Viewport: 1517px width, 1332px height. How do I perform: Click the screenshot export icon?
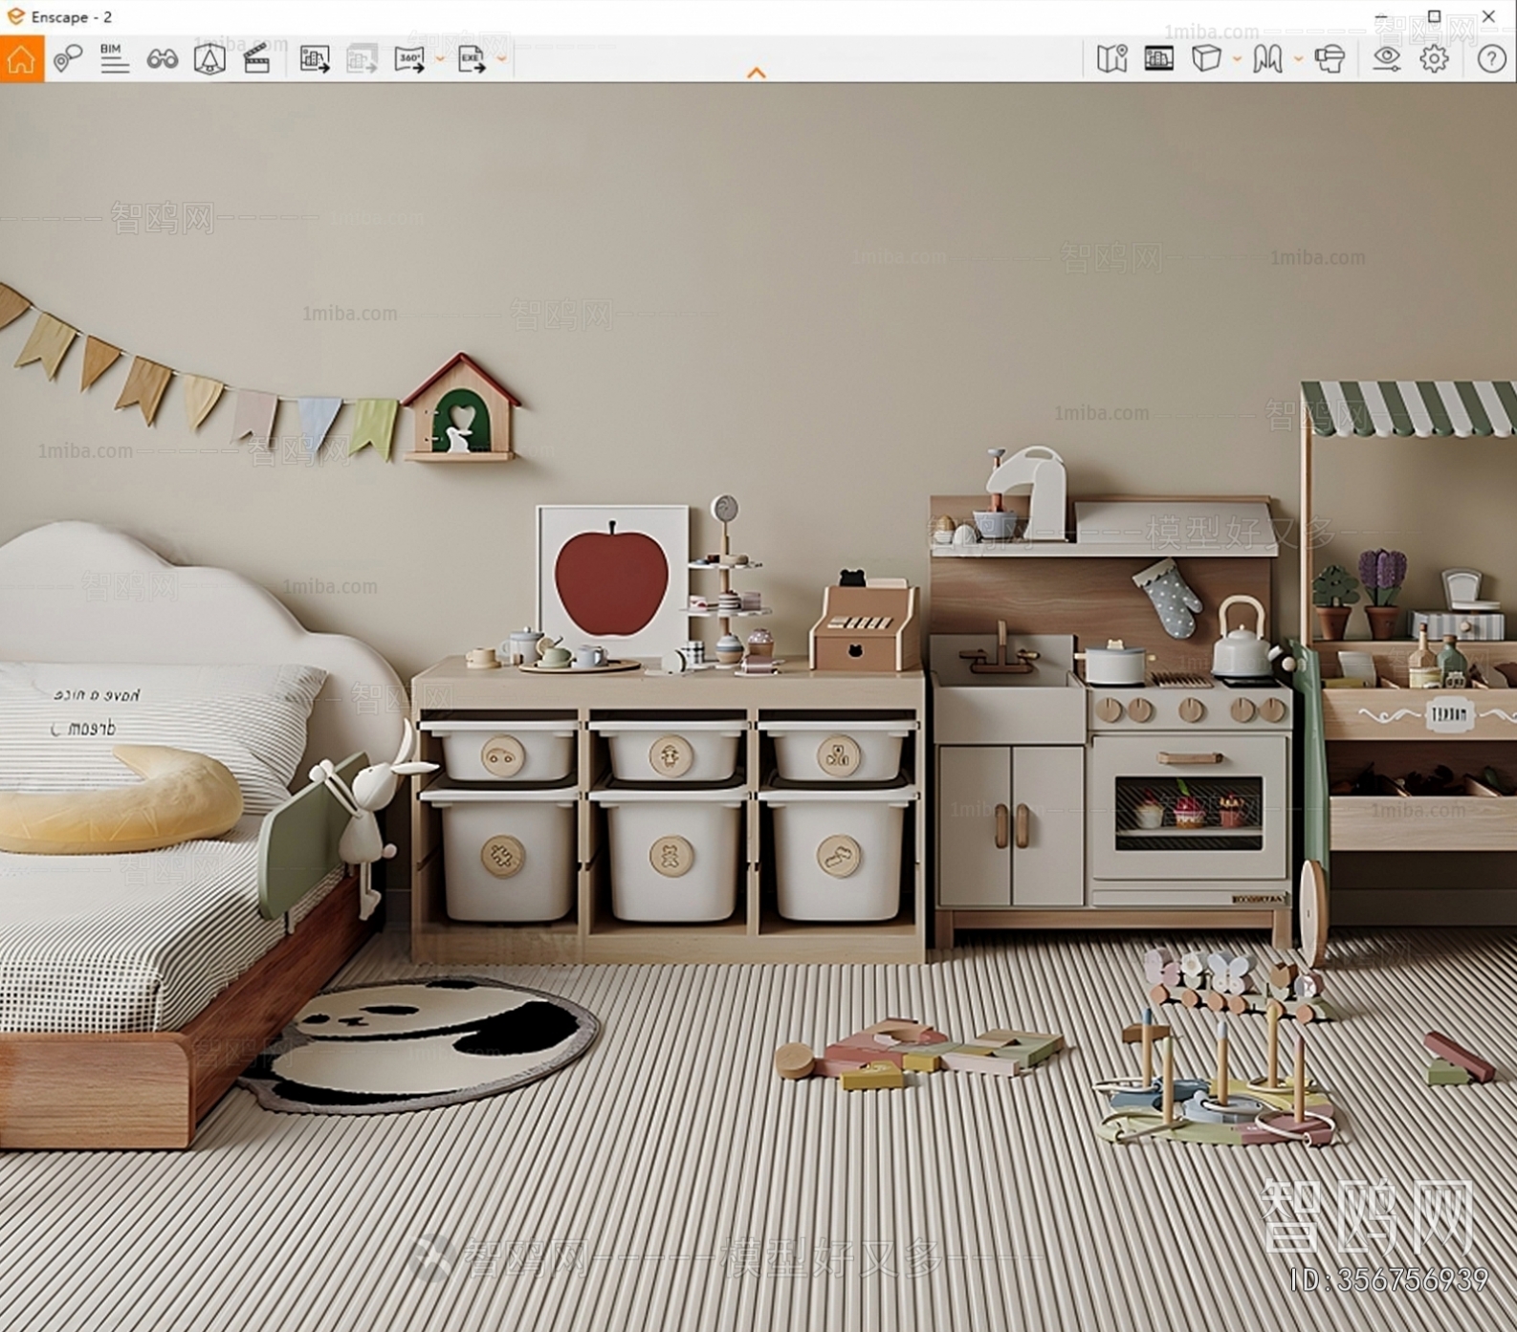[315, 59]
